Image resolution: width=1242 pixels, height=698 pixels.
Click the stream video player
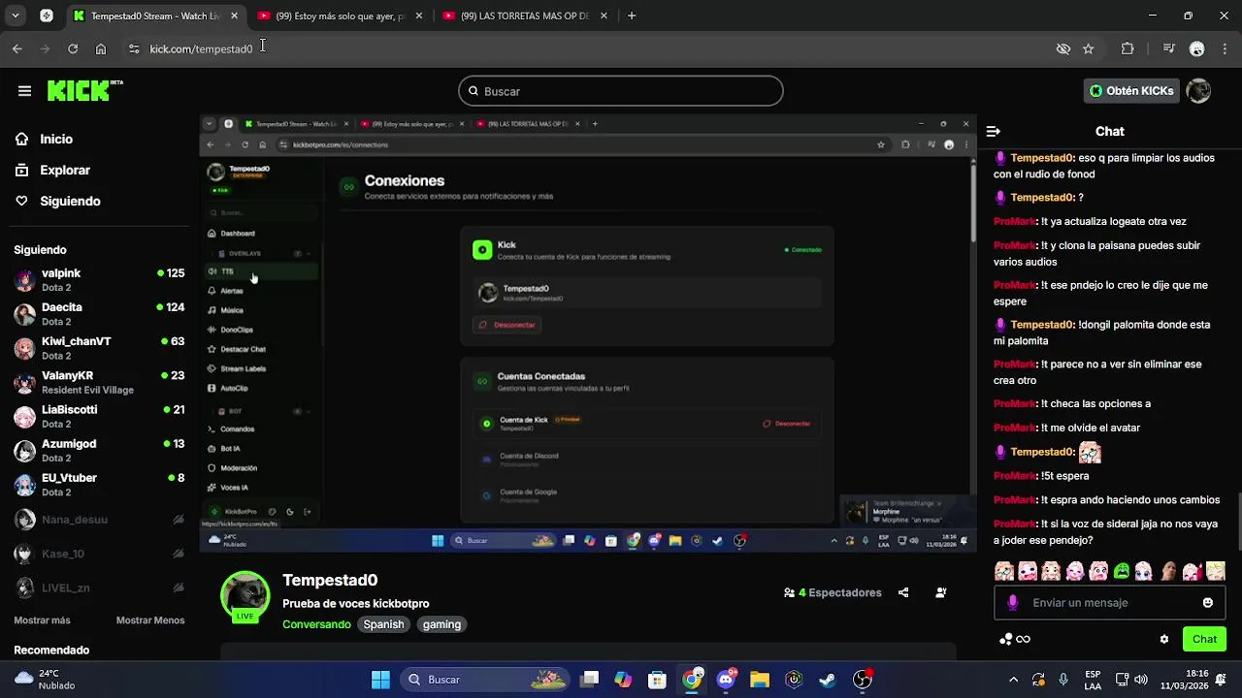click(588, 333)
